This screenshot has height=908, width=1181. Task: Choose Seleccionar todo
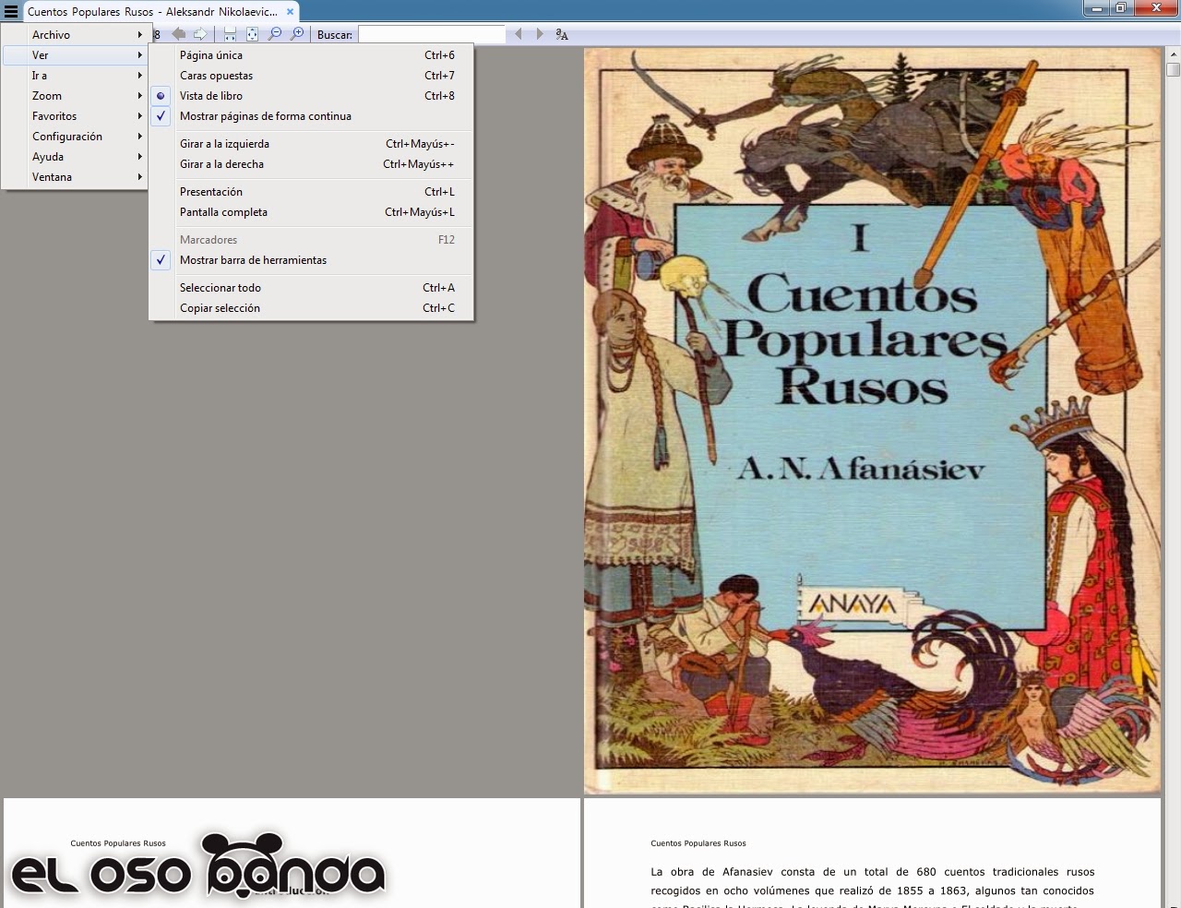point(312,288)
